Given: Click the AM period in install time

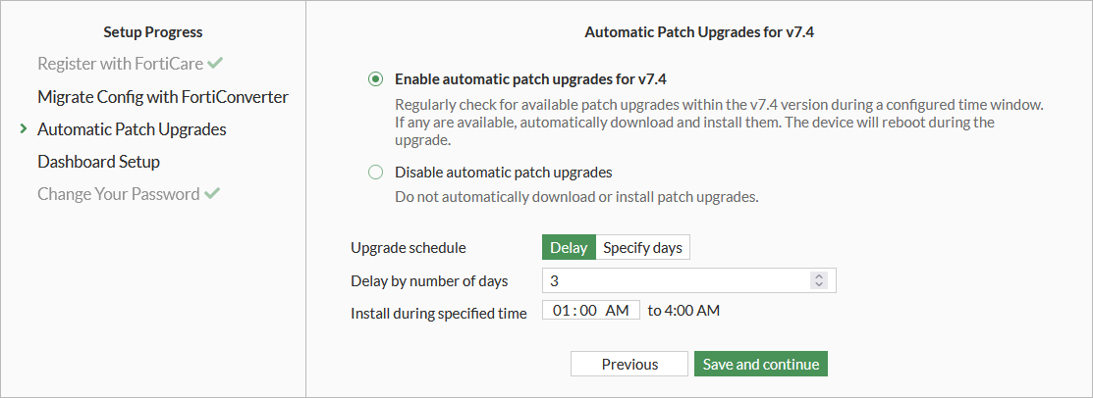Looking at the screenshot, I should [x=617, y=311].
